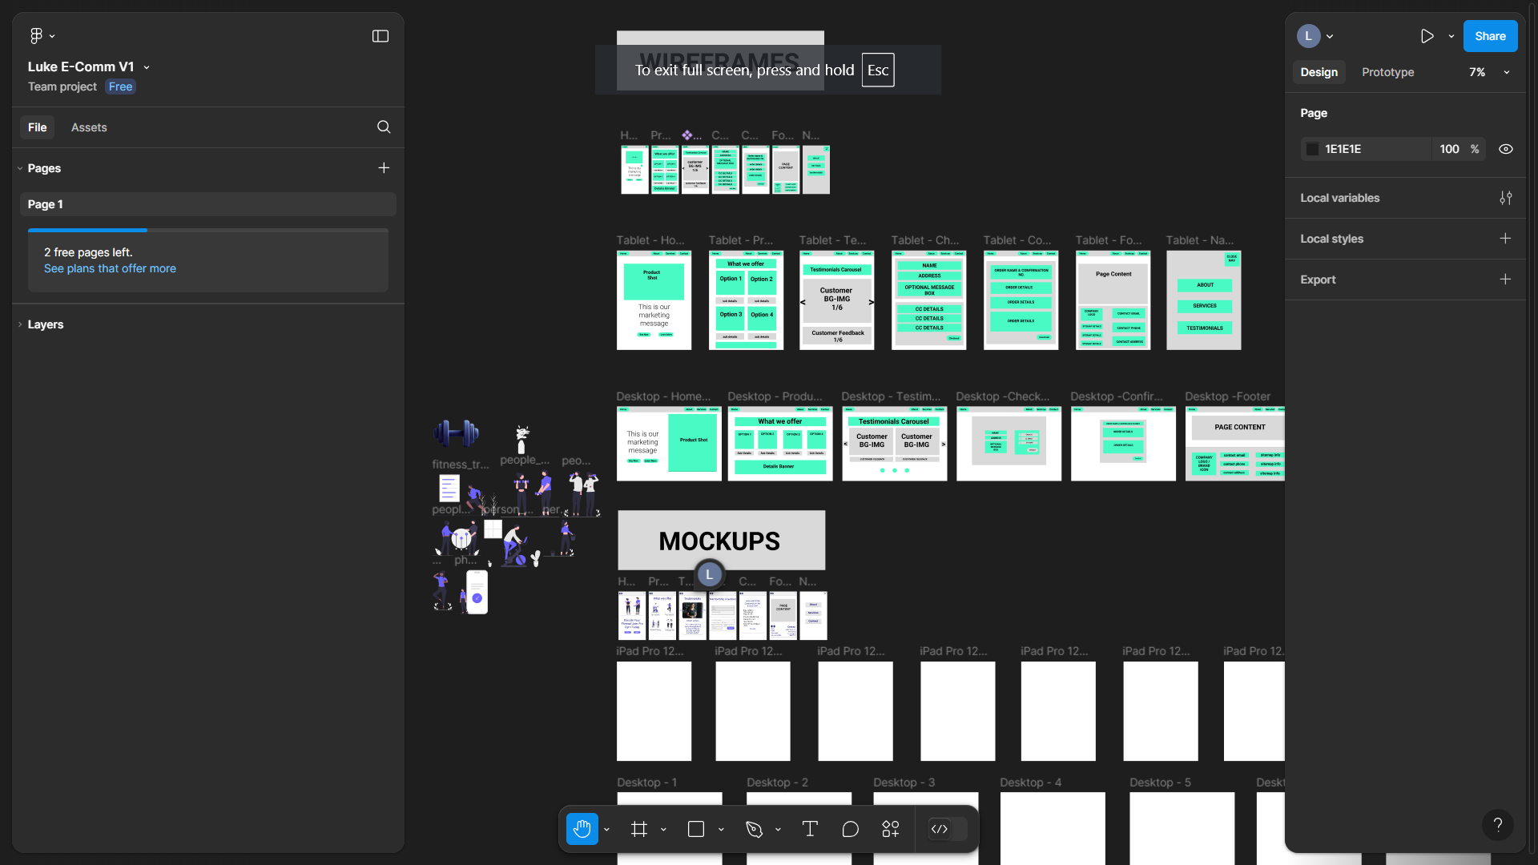Select the Comment tool

851,829
